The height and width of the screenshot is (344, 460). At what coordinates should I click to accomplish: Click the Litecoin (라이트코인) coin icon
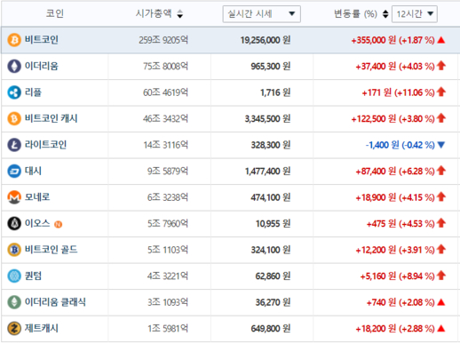click(14, 145)
